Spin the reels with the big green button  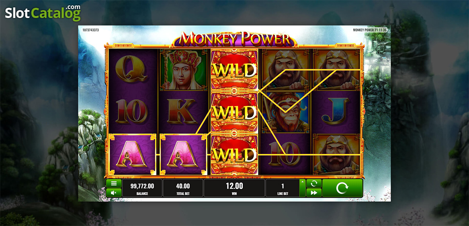tap(342, 188)
